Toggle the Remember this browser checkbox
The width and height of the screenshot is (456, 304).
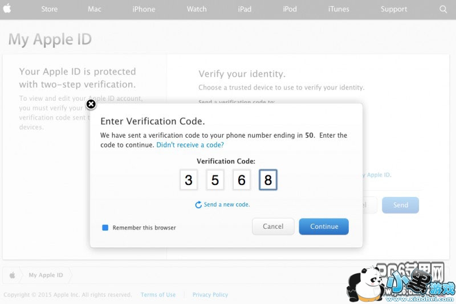click(x=105, y=228)
